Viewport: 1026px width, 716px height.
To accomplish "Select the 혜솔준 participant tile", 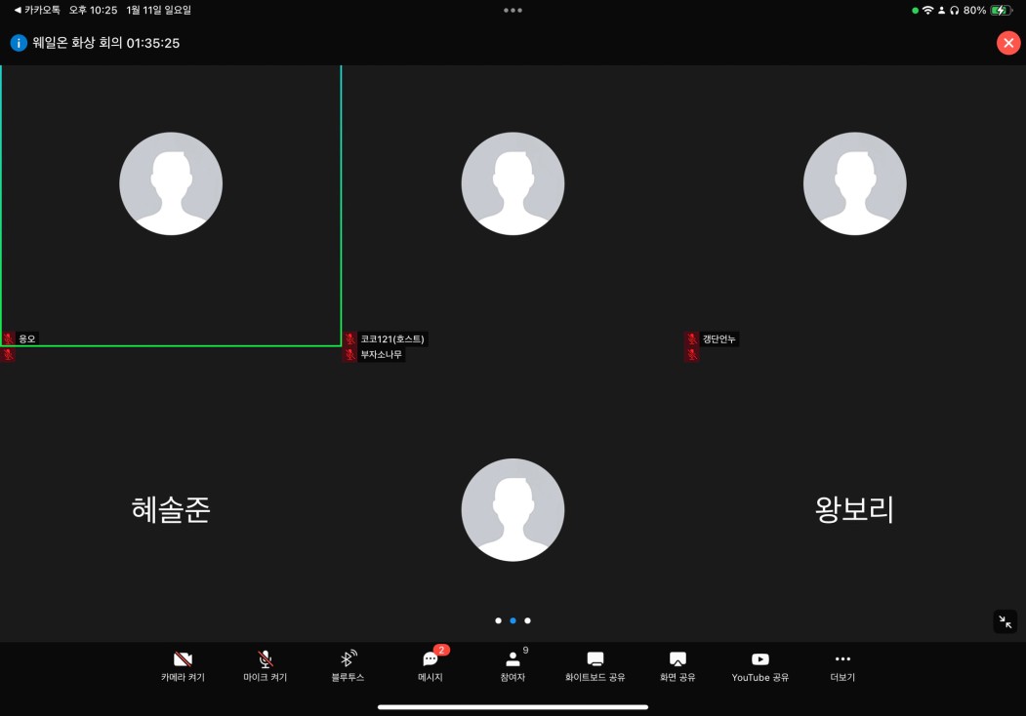I will 171,509.
